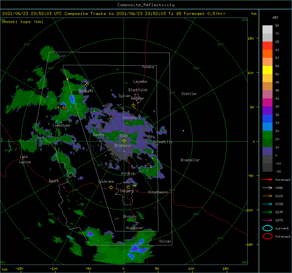Click the magenta 18TS arrow icon
Image resolution: width=292 pixels, height=273 pixels.
click(267, 220)
